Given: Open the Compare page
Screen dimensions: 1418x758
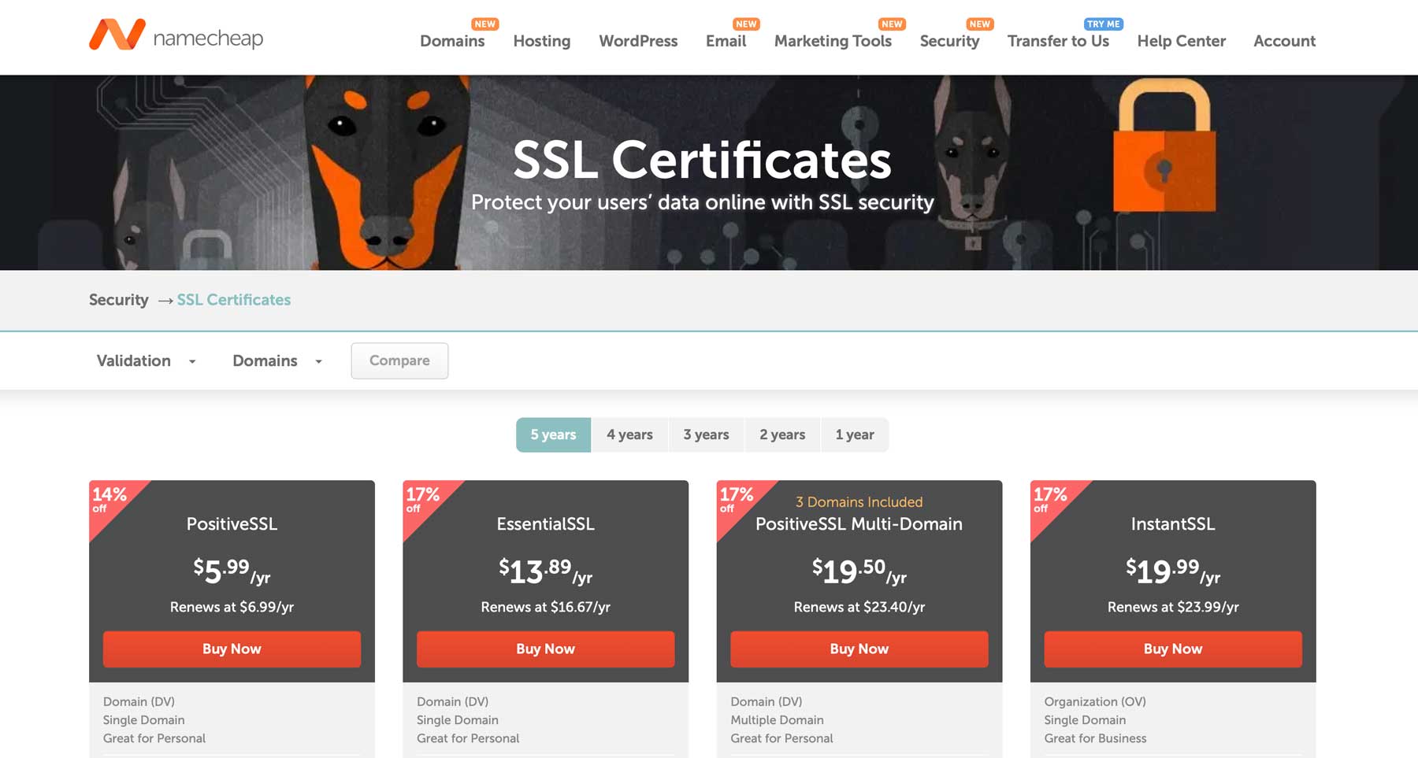Looking at the screenshot, I should point(399,361).
